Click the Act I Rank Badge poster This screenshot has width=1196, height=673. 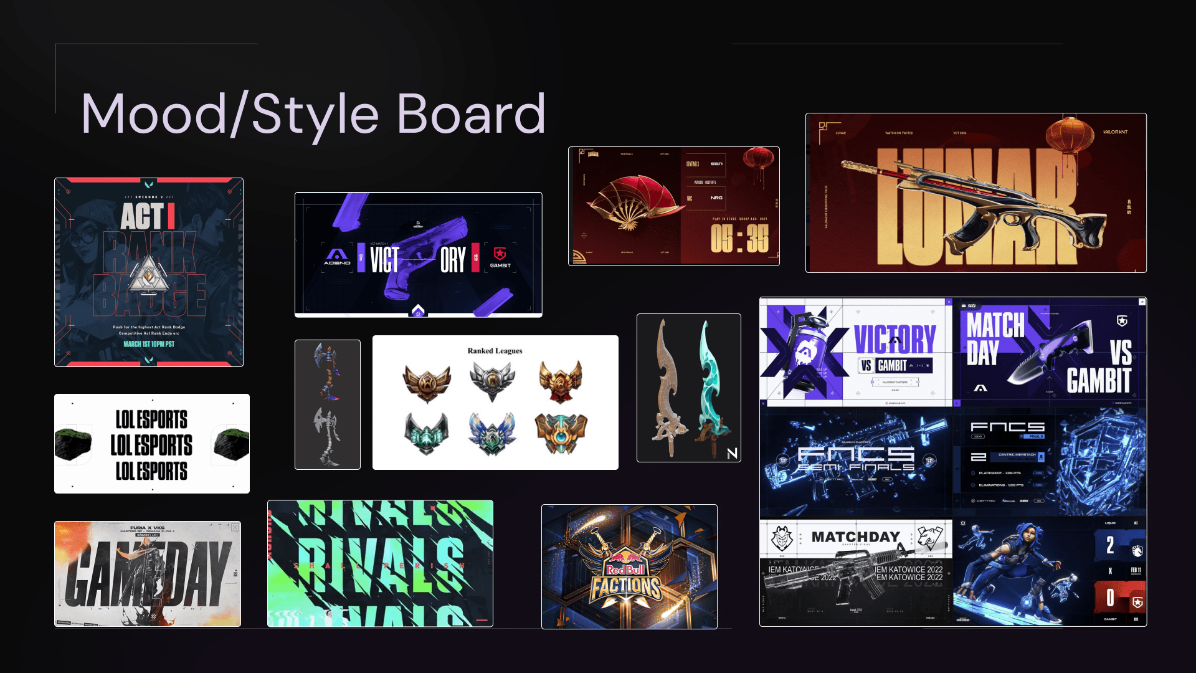(148, 272)
